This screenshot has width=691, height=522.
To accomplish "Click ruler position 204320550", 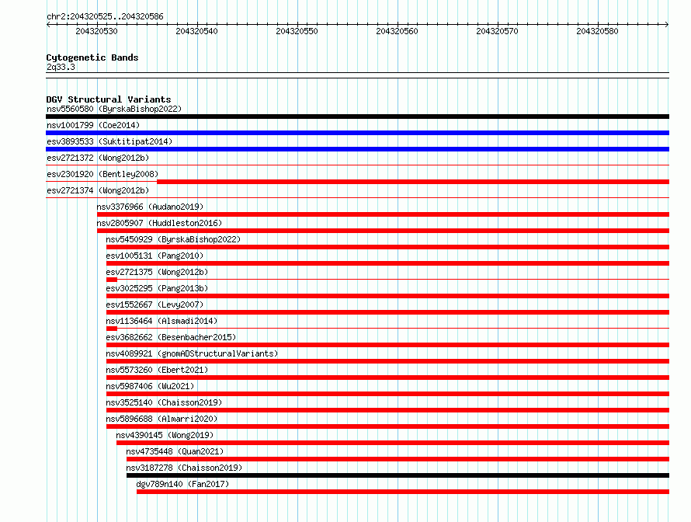I will [x=297, y=31].
